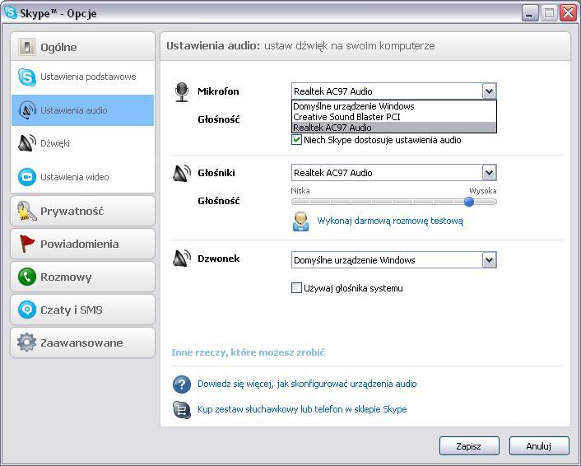Screen dimensions: 581x466
Task: Click the question mark help icon
Action: (182, 384)
